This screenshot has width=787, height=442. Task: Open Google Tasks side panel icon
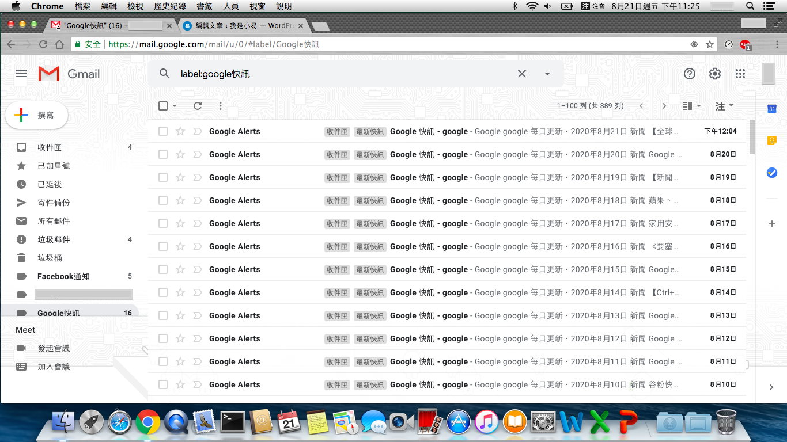772,172
